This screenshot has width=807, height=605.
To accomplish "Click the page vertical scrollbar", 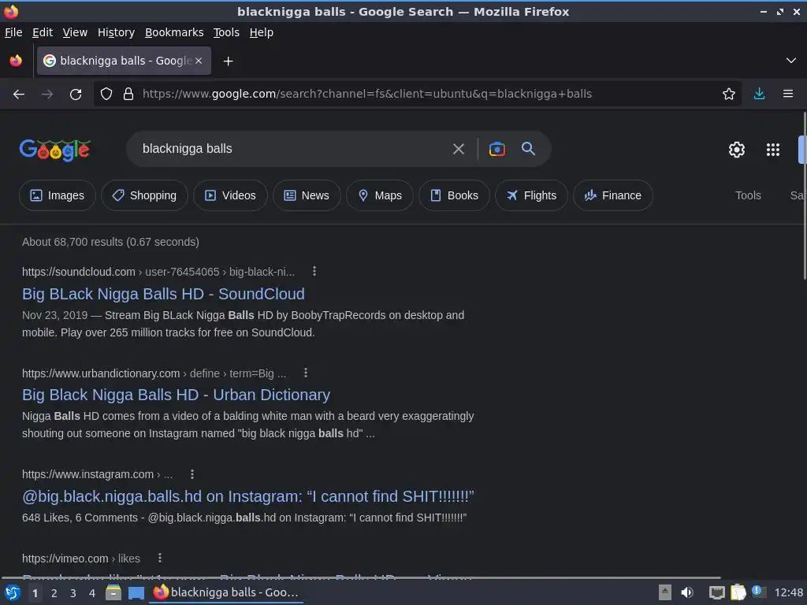I will [x=805, y=196].
